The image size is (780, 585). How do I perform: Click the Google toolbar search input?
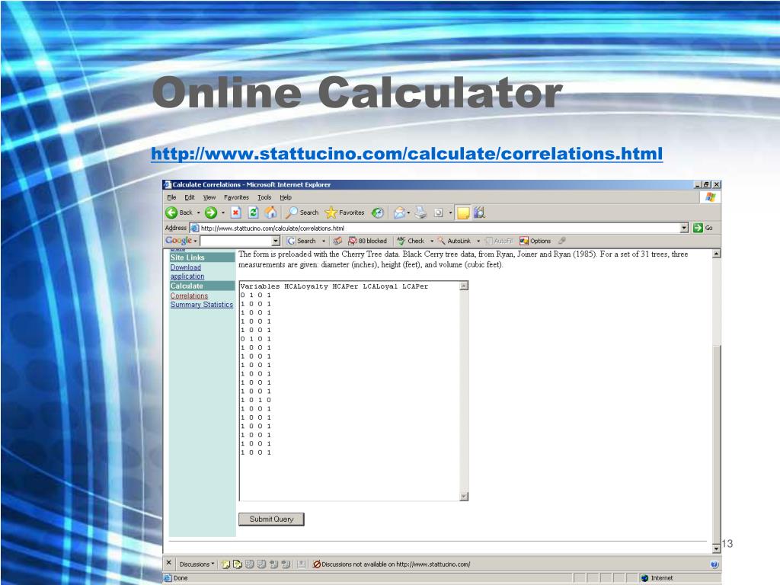tap(236, 241)
